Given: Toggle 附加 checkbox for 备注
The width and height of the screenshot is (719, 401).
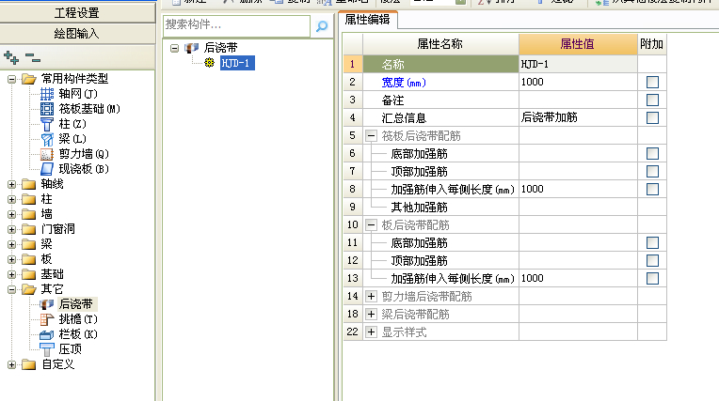Looking at the screenshot, I should (x=652, y=100).
